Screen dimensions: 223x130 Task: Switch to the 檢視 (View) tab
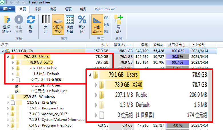[x=53, y=9]
